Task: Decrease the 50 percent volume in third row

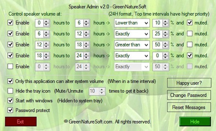Action: click(165, 46)
